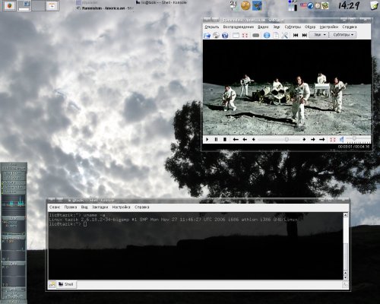The image size is (380, 304).
Task: Click the gray rounded subtitles icon in toolbar
Action: (256, 35)
